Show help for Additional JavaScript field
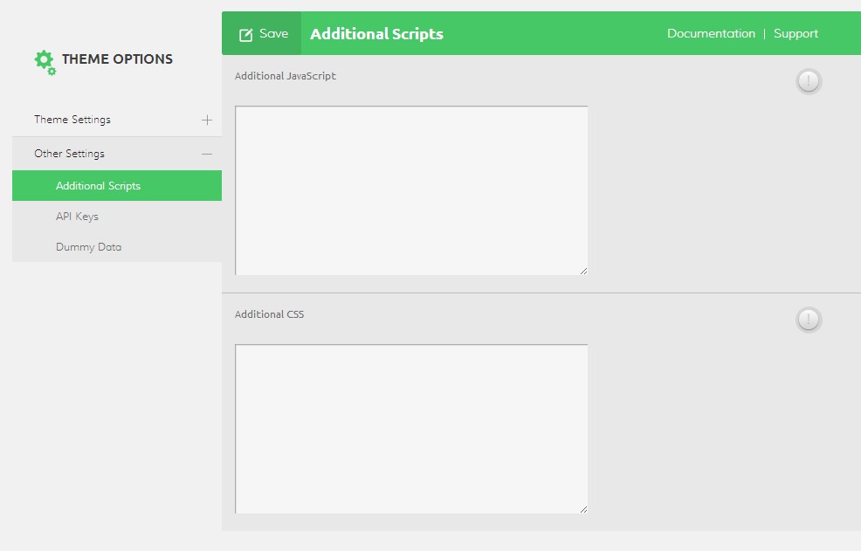The image size is (861, 551). [809, 82]
